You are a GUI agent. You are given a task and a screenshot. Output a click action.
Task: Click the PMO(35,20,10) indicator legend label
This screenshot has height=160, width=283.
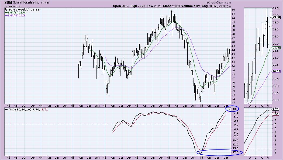pyautogui.click(x=20, y=109)
